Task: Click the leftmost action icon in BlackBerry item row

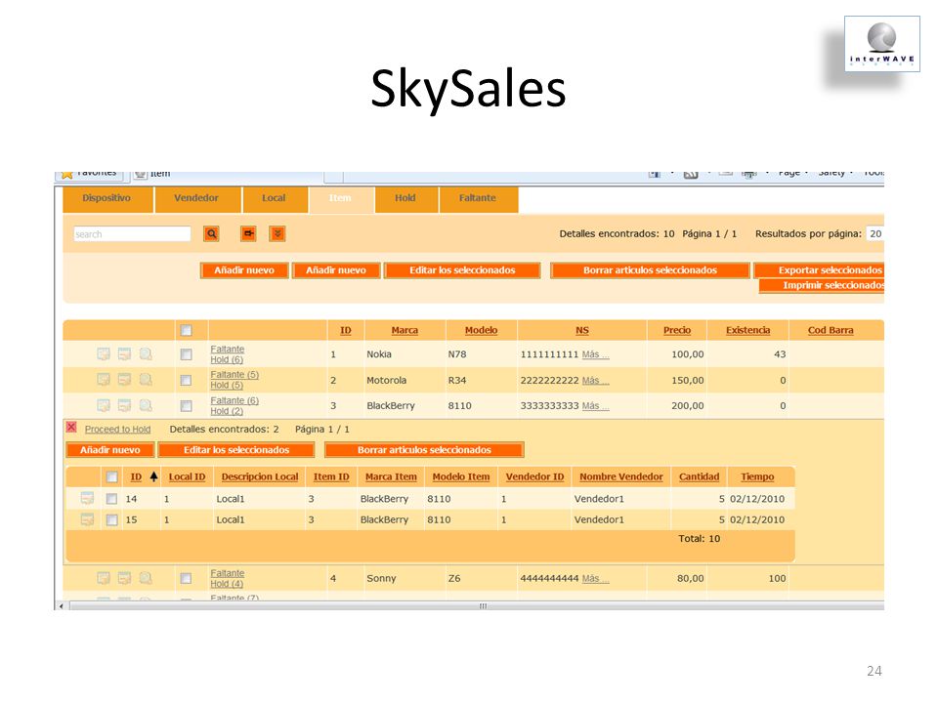Action: (104, 405)
